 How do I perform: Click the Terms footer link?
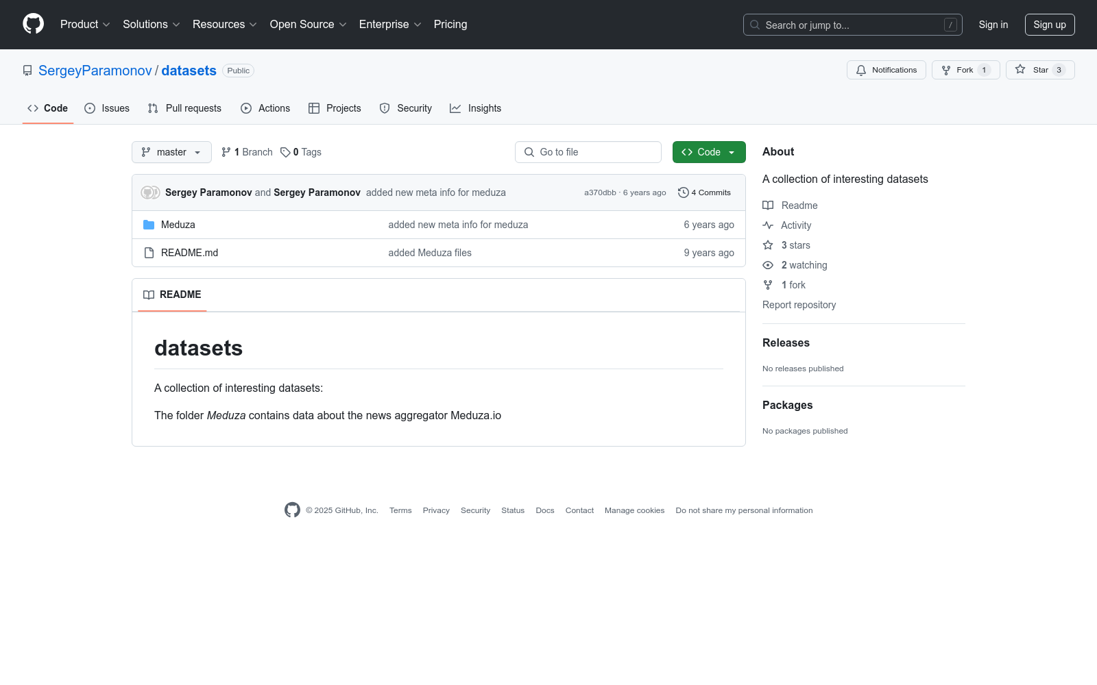(400, 510)
